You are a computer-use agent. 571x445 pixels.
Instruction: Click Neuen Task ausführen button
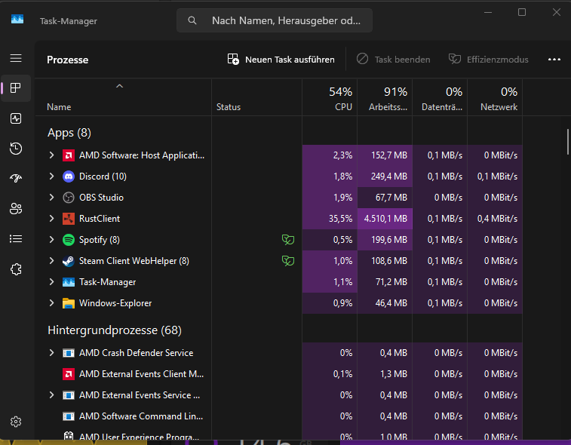(x=281, y=60)
